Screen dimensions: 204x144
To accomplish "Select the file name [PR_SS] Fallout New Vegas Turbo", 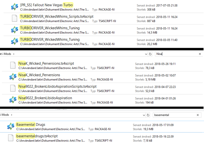I will 47,5.
